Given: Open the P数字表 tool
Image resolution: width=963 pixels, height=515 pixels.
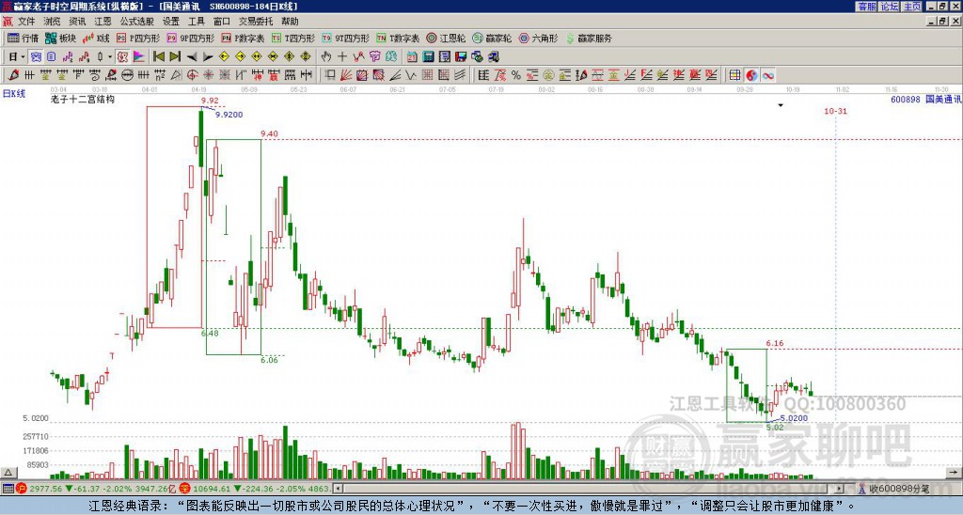Looking at the screenshot, I should point(244,38).
